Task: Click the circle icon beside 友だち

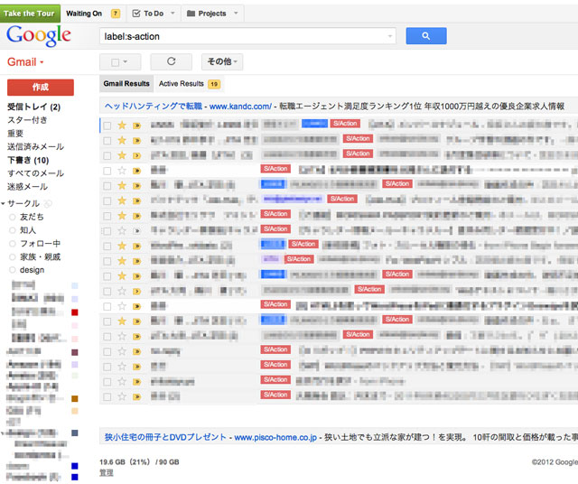Action: click(12, 217)
